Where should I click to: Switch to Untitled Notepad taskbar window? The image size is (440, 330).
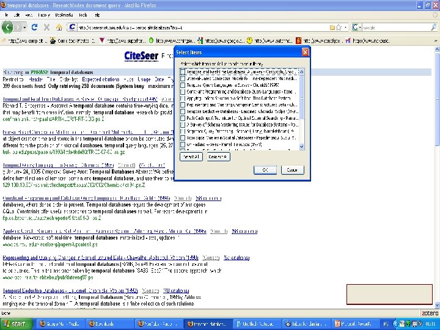[x=257, y=324]
